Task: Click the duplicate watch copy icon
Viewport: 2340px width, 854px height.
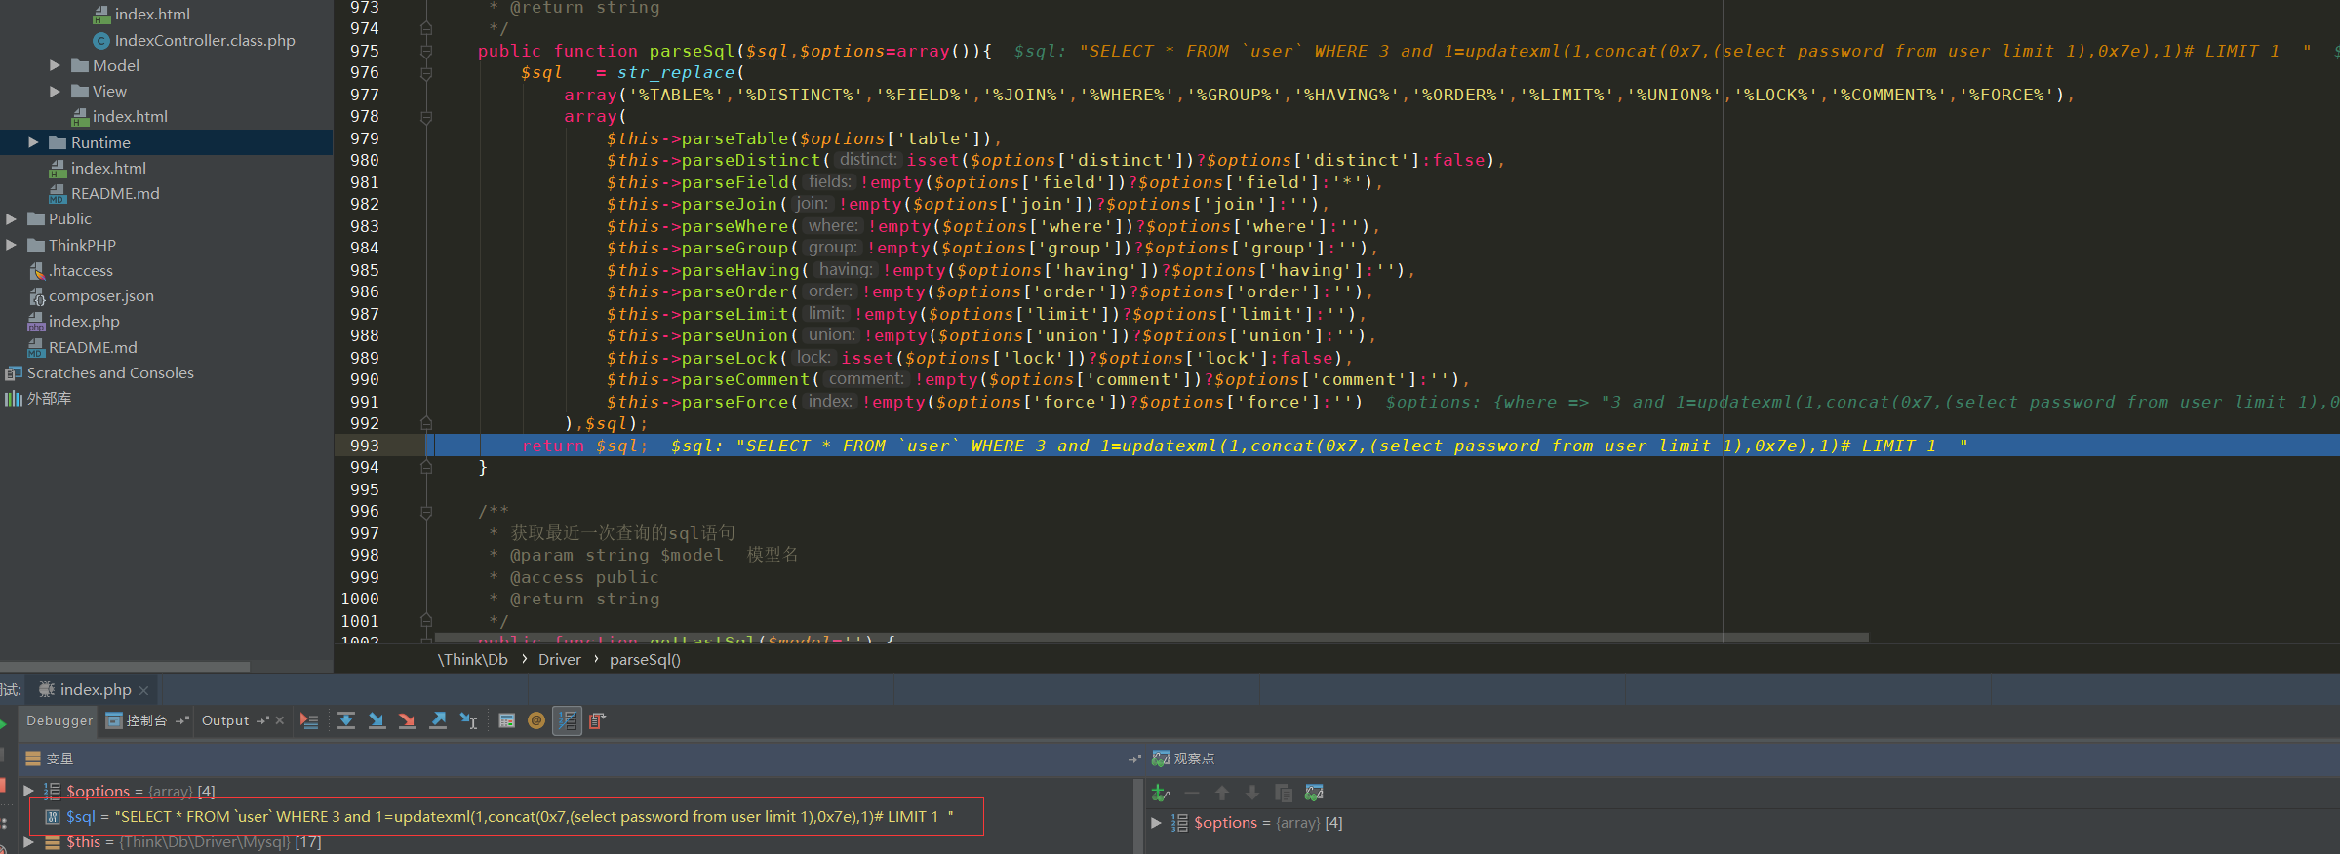Action: coord(1284,794)
